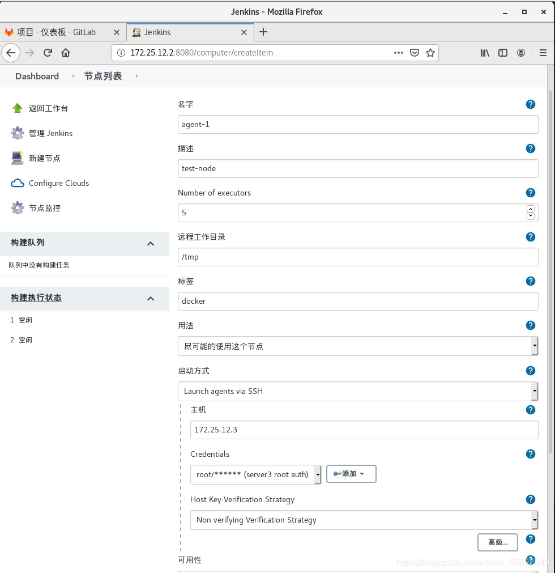This screenshot has width=555, height=573.
Task: Click Dashboard breadcrumb
Action: coord(37,77)
